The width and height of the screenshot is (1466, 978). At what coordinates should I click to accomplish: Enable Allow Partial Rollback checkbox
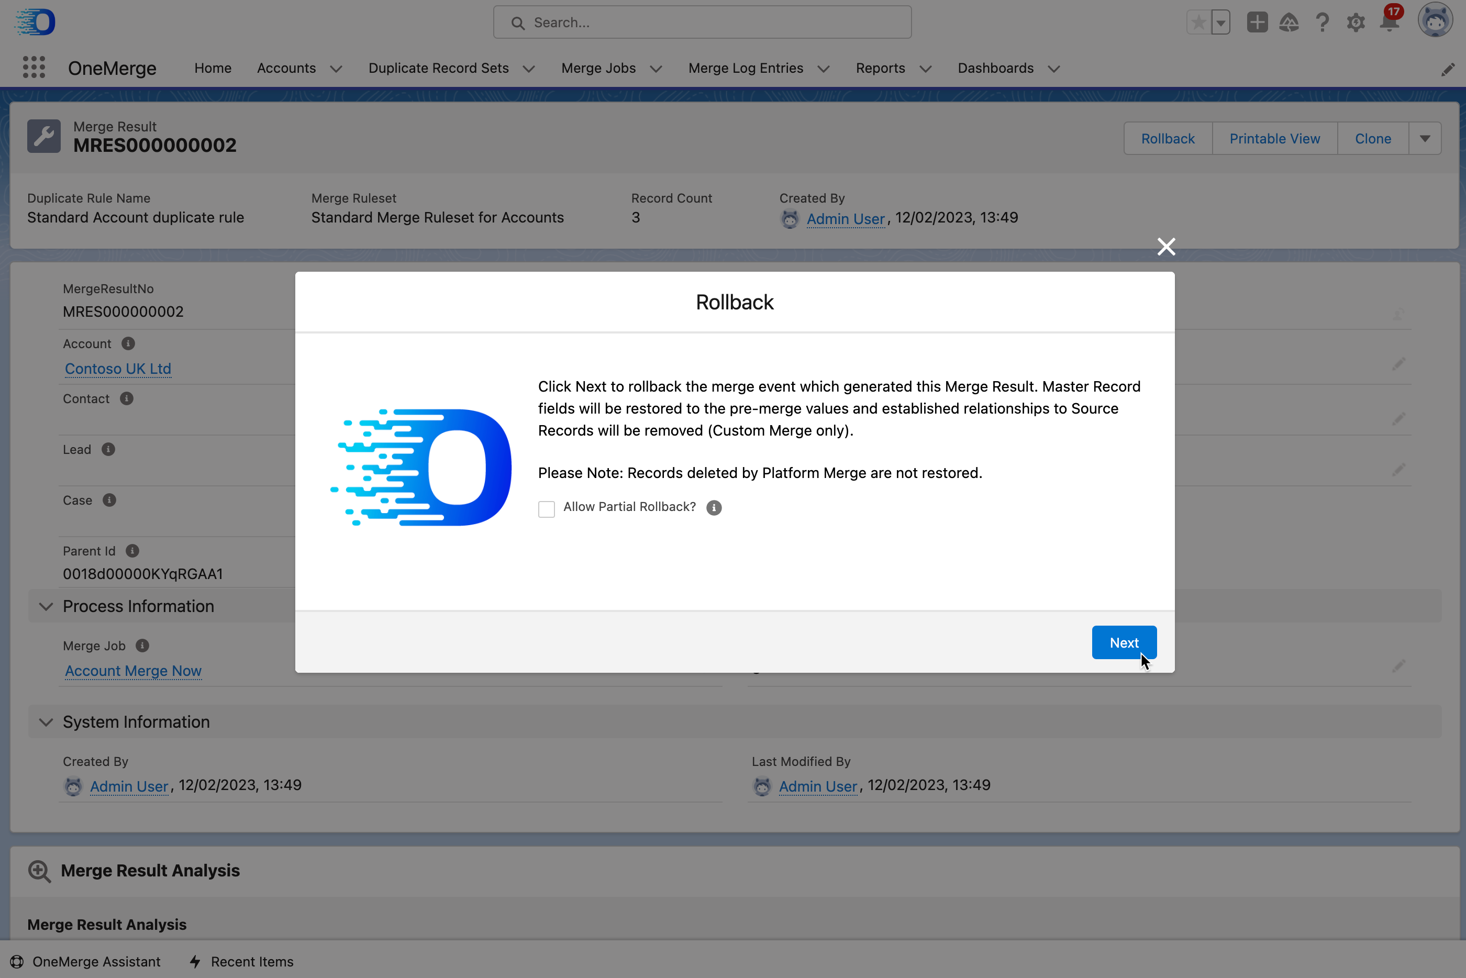tap(546, 509)
